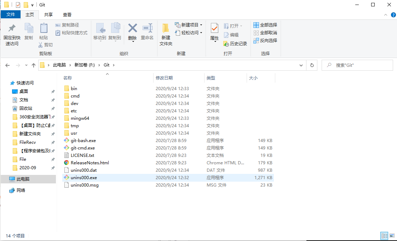This screenshot has width=397, height=241.
Task: Click the Copy to button
Action: (115, 31)
